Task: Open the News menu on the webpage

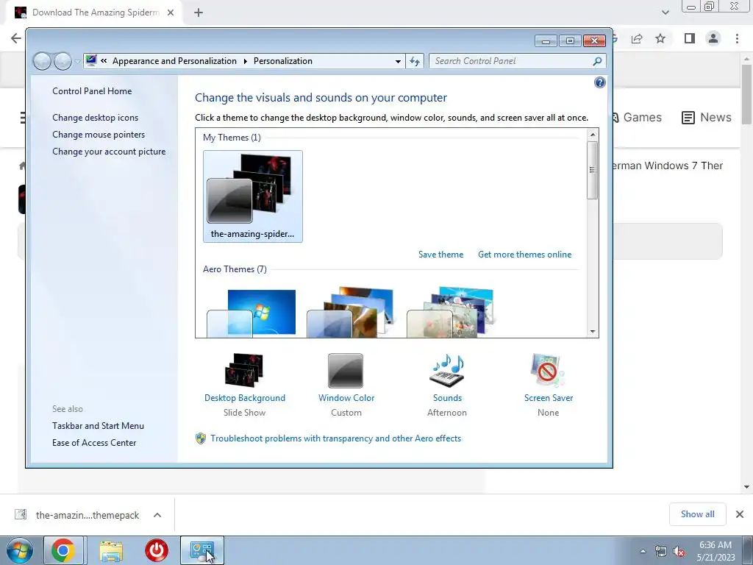Action: click(707, 117)
